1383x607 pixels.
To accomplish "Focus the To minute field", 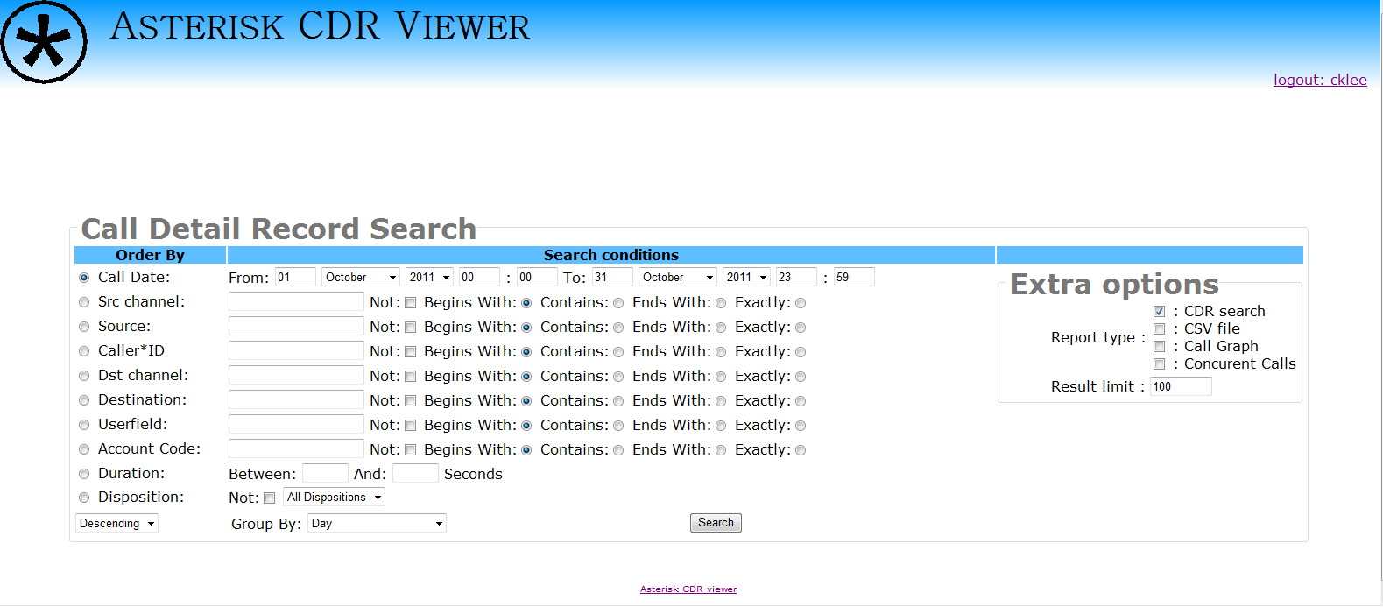I will point(854,277).
